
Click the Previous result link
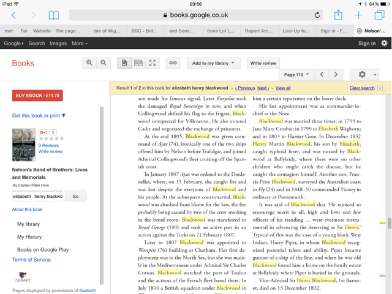click(245, 88)
